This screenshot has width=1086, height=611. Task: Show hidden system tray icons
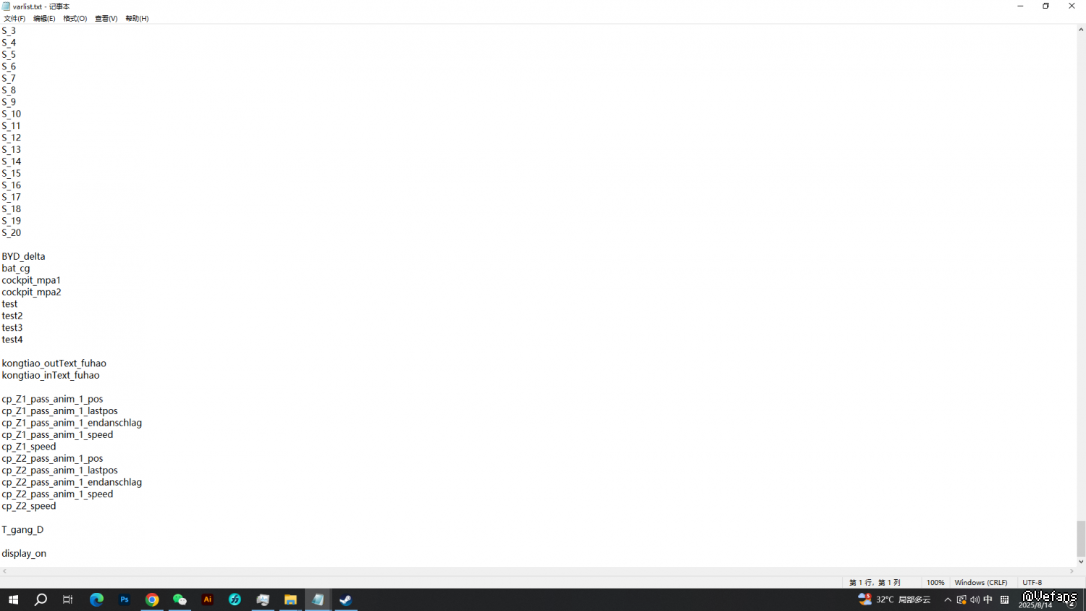[948, 599]
